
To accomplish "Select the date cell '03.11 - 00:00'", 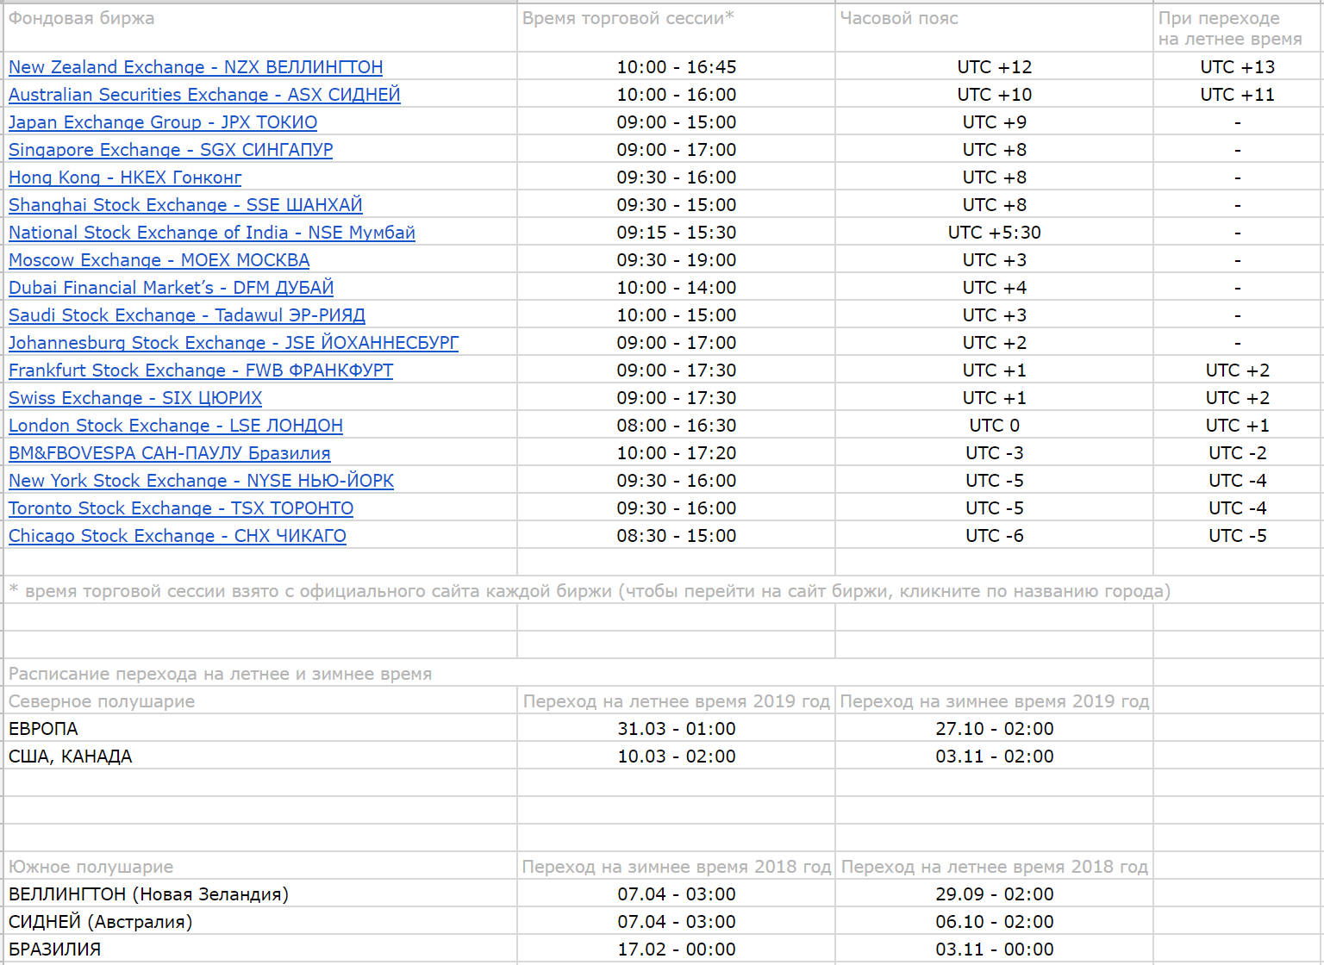I will pyautogui.click(x=995, y=949).
